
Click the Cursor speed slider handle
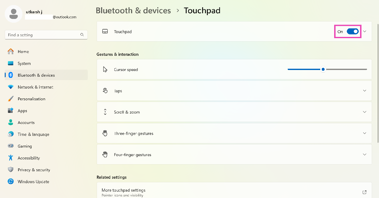323,69
